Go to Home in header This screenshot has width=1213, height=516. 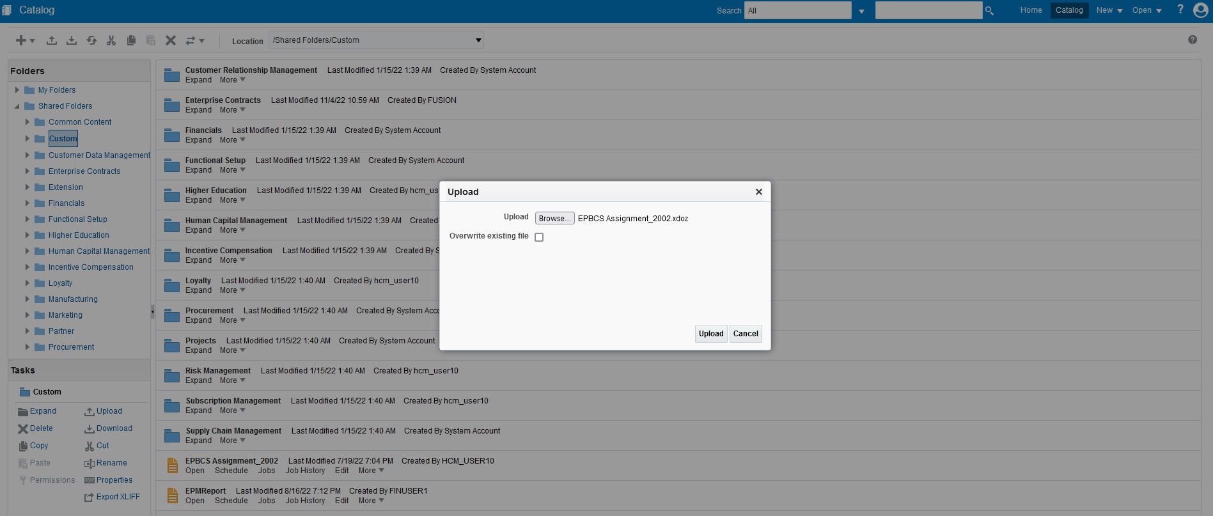(x=1031, y=10)
